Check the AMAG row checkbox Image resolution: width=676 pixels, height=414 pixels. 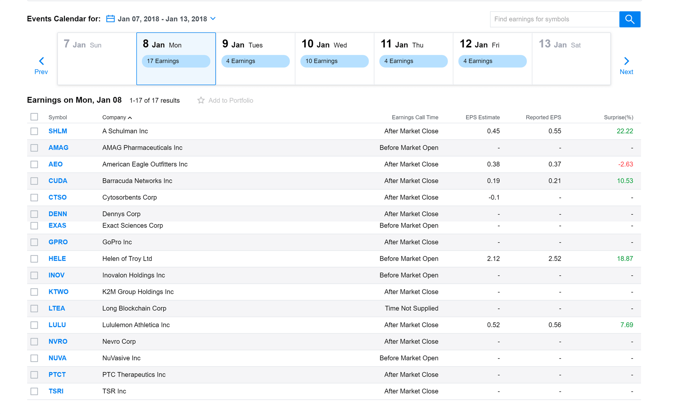(34, 148)
